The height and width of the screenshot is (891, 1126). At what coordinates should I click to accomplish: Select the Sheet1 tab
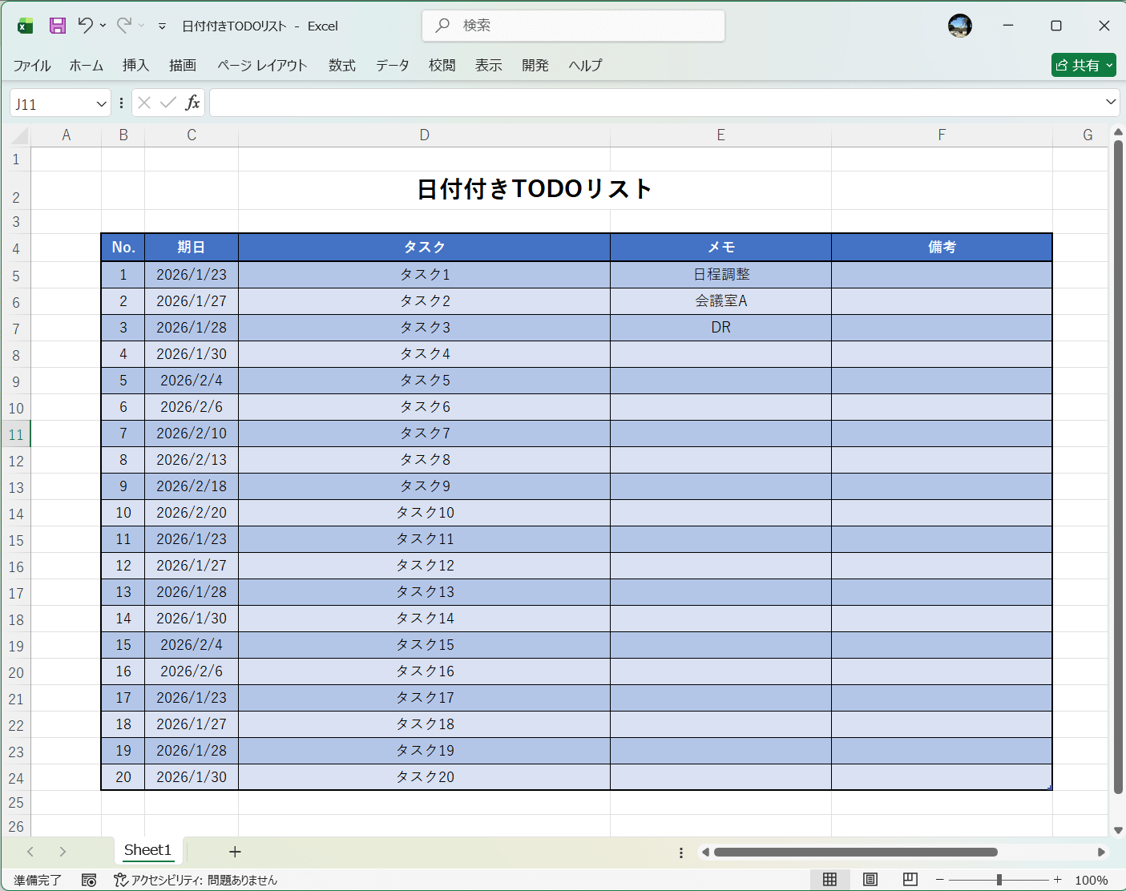click(x=147, y=850)
